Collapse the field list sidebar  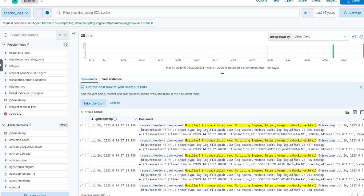pos(74,33)
